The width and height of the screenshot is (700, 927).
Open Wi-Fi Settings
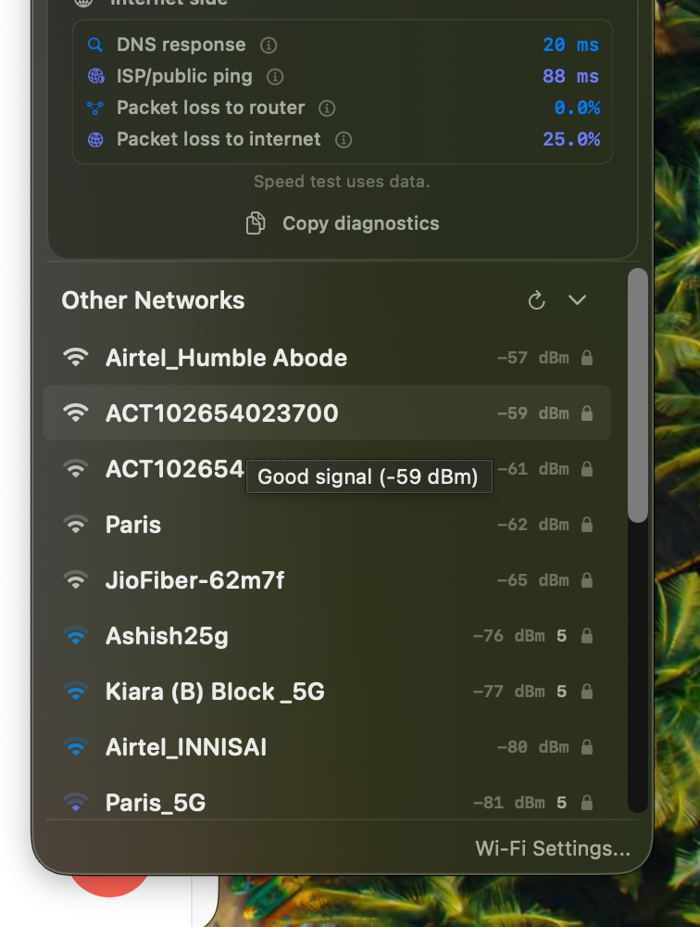553,848
